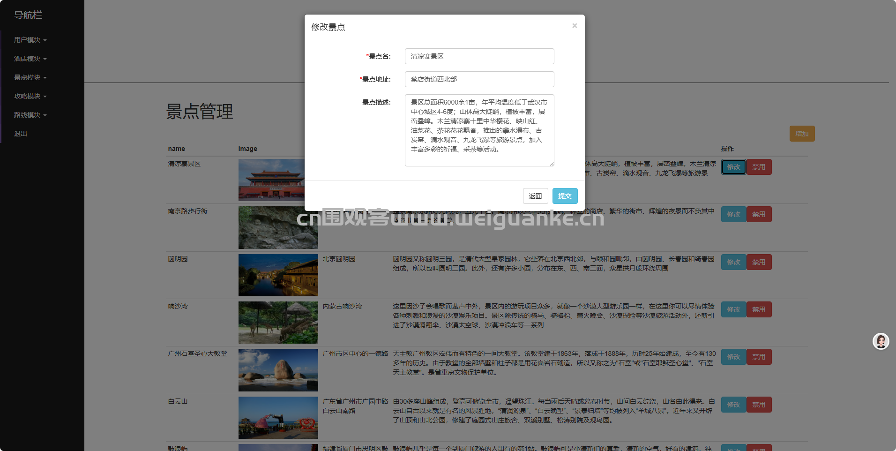Expand the 酒店模块 sidebar menu
The width and height of the screenshot is (896, 451).
pos(30,59)
